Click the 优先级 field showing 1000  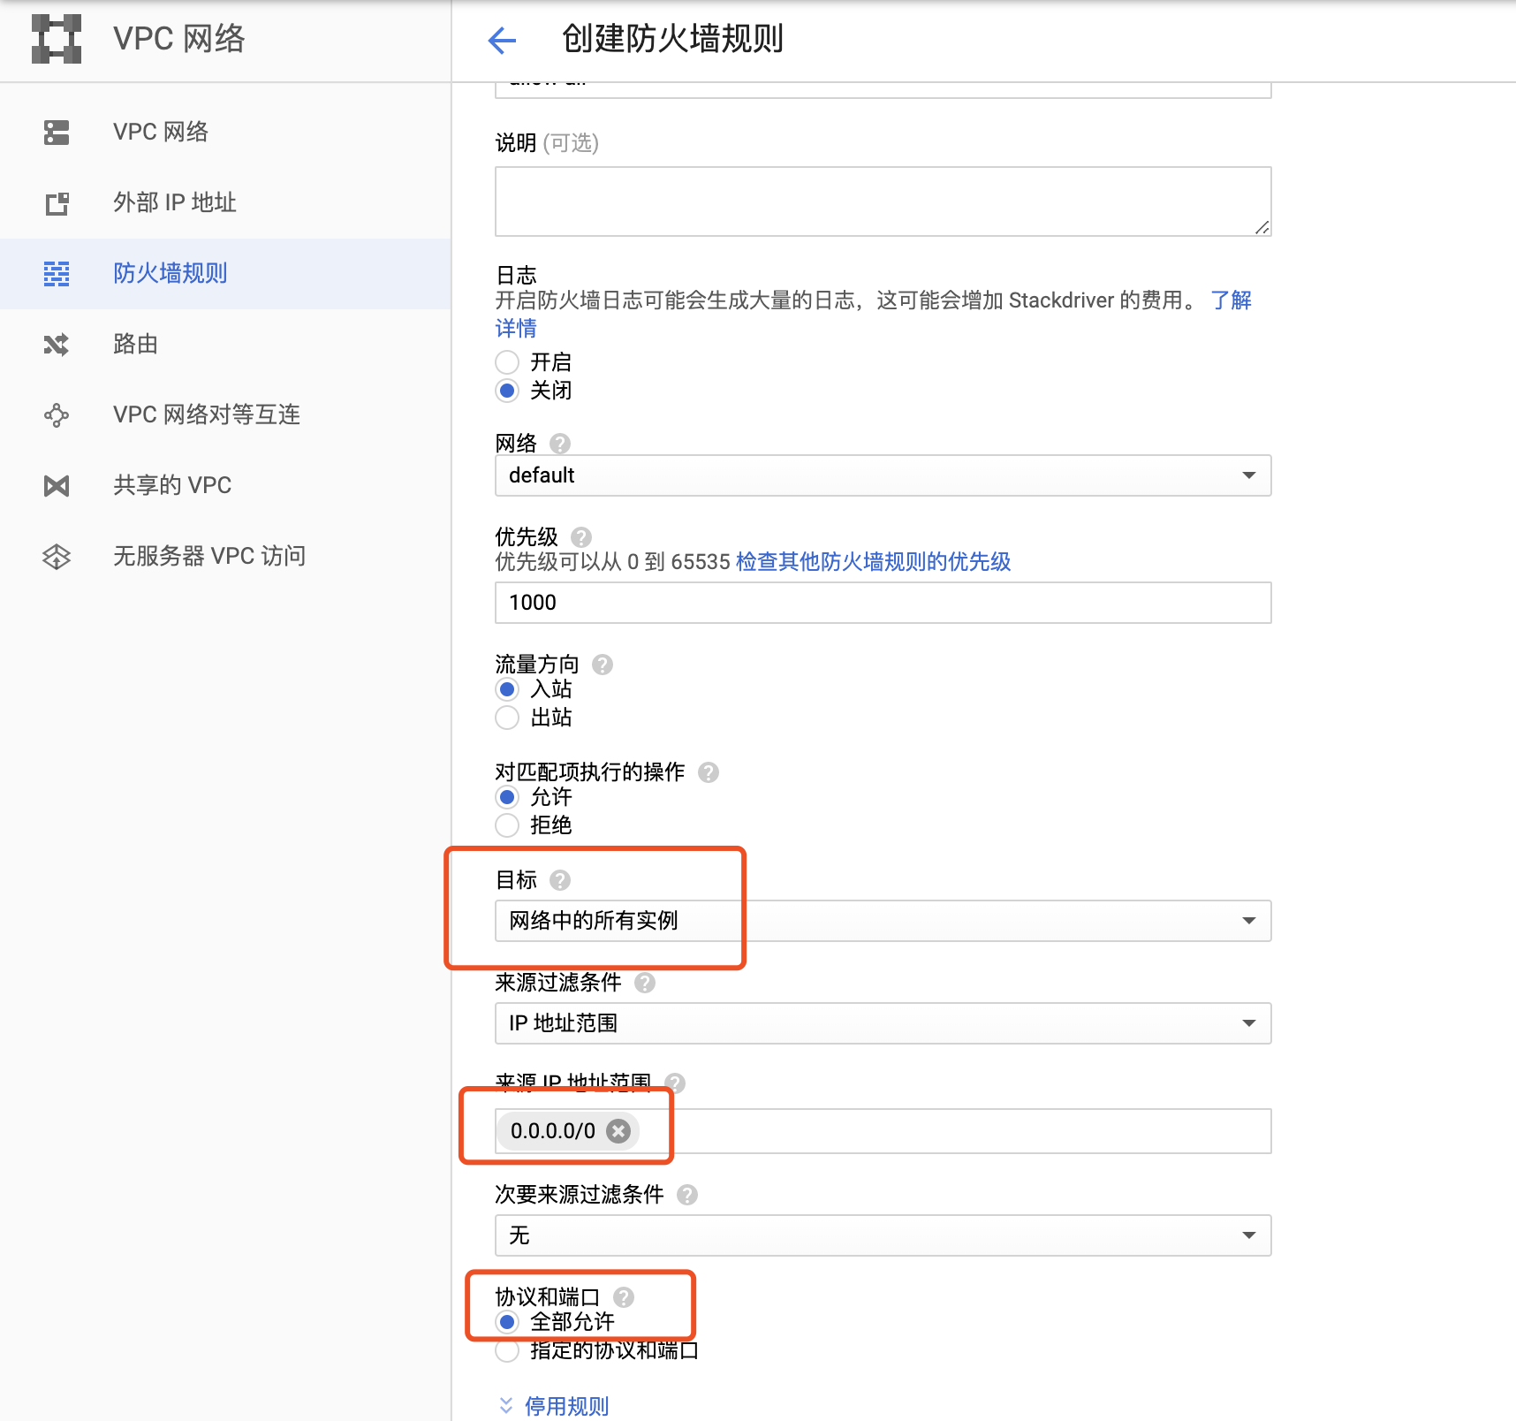coord(883,603)
